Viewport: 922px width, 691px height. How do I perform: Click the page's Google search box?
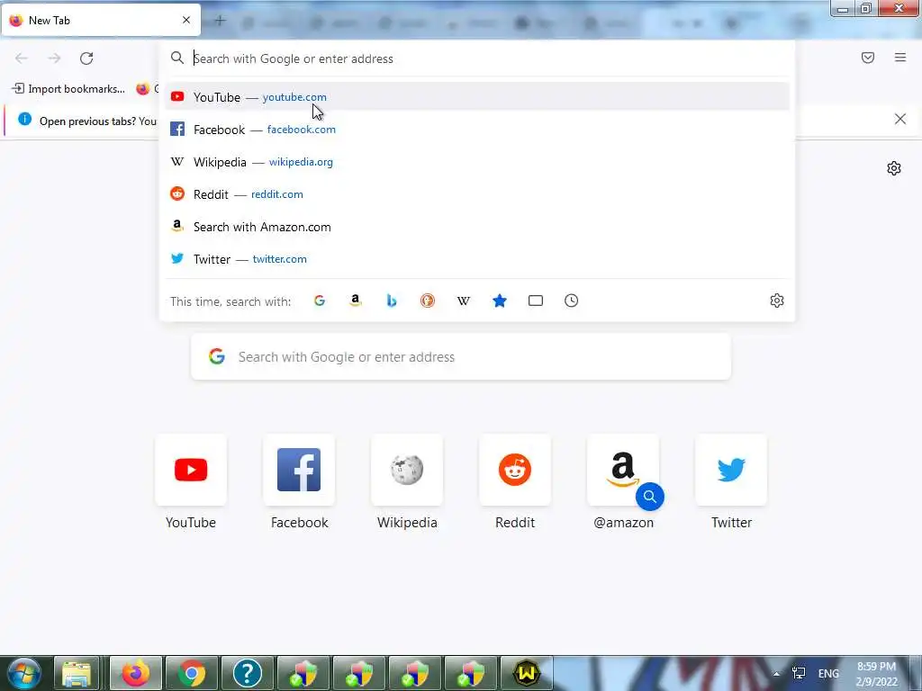461,356
